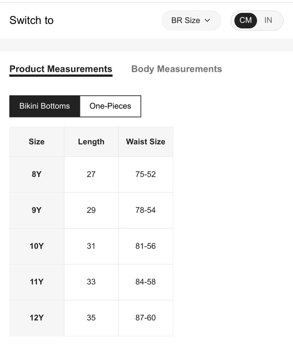Click the Size column header

point(37,142)
